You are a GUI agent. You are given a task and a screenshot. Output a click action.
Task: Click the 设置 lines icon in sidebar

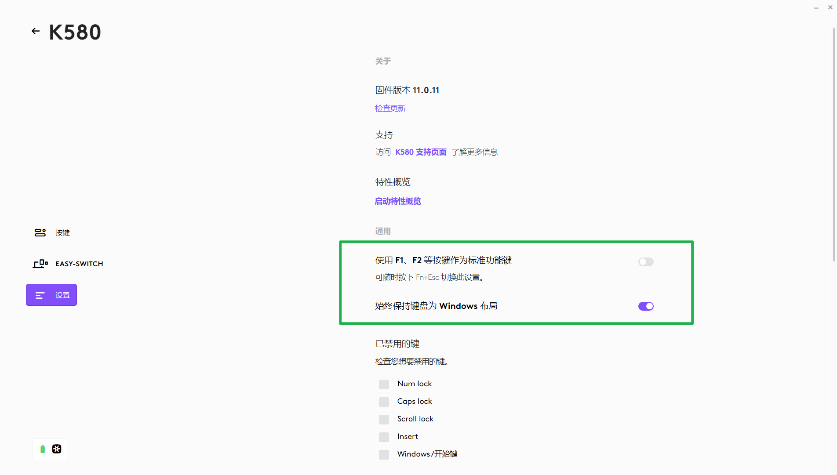(40, 295)
